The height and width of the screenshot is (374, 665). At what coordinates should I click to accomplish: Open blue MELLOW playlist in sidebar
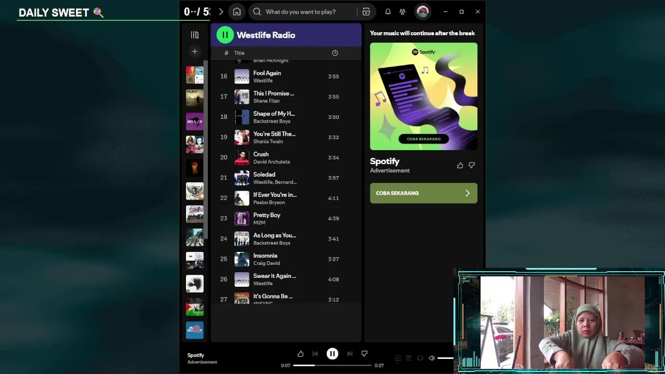point(195,330)
